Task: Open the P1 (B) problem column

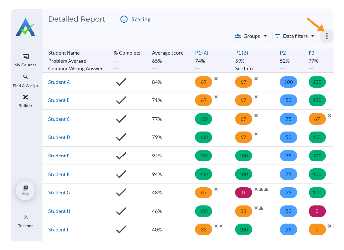Action: (x=241, y=53)
